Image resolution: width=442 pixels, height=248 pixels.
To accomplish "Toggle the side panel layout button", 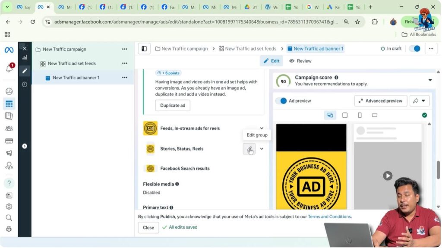I will tap(144, 49).
